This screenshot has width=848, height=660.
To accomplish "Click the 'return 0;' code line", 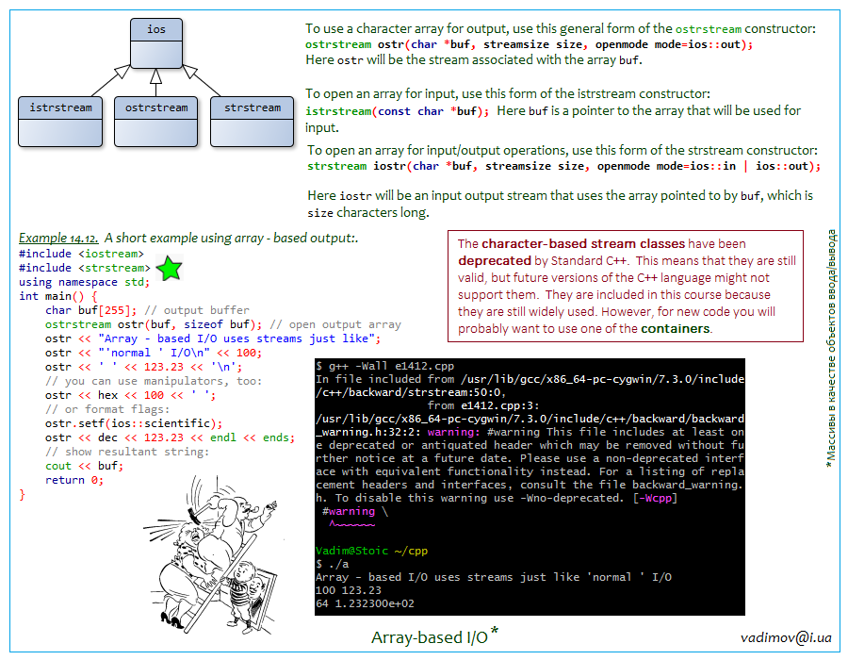I will point(74,480).
